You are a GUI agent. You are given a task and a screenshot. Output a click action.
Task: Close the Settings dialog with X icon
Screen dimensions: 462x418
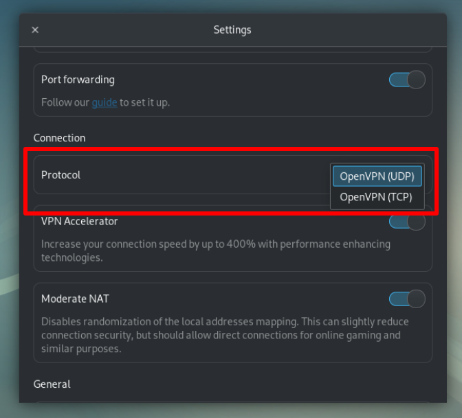point(35,30)
